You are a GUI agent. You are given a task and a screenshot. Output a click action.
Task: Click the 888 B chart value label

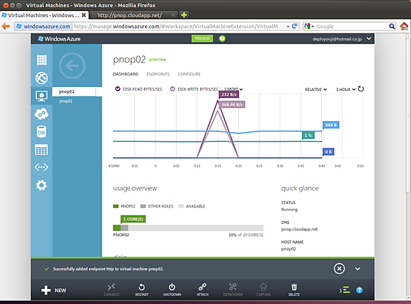(331, 125)
